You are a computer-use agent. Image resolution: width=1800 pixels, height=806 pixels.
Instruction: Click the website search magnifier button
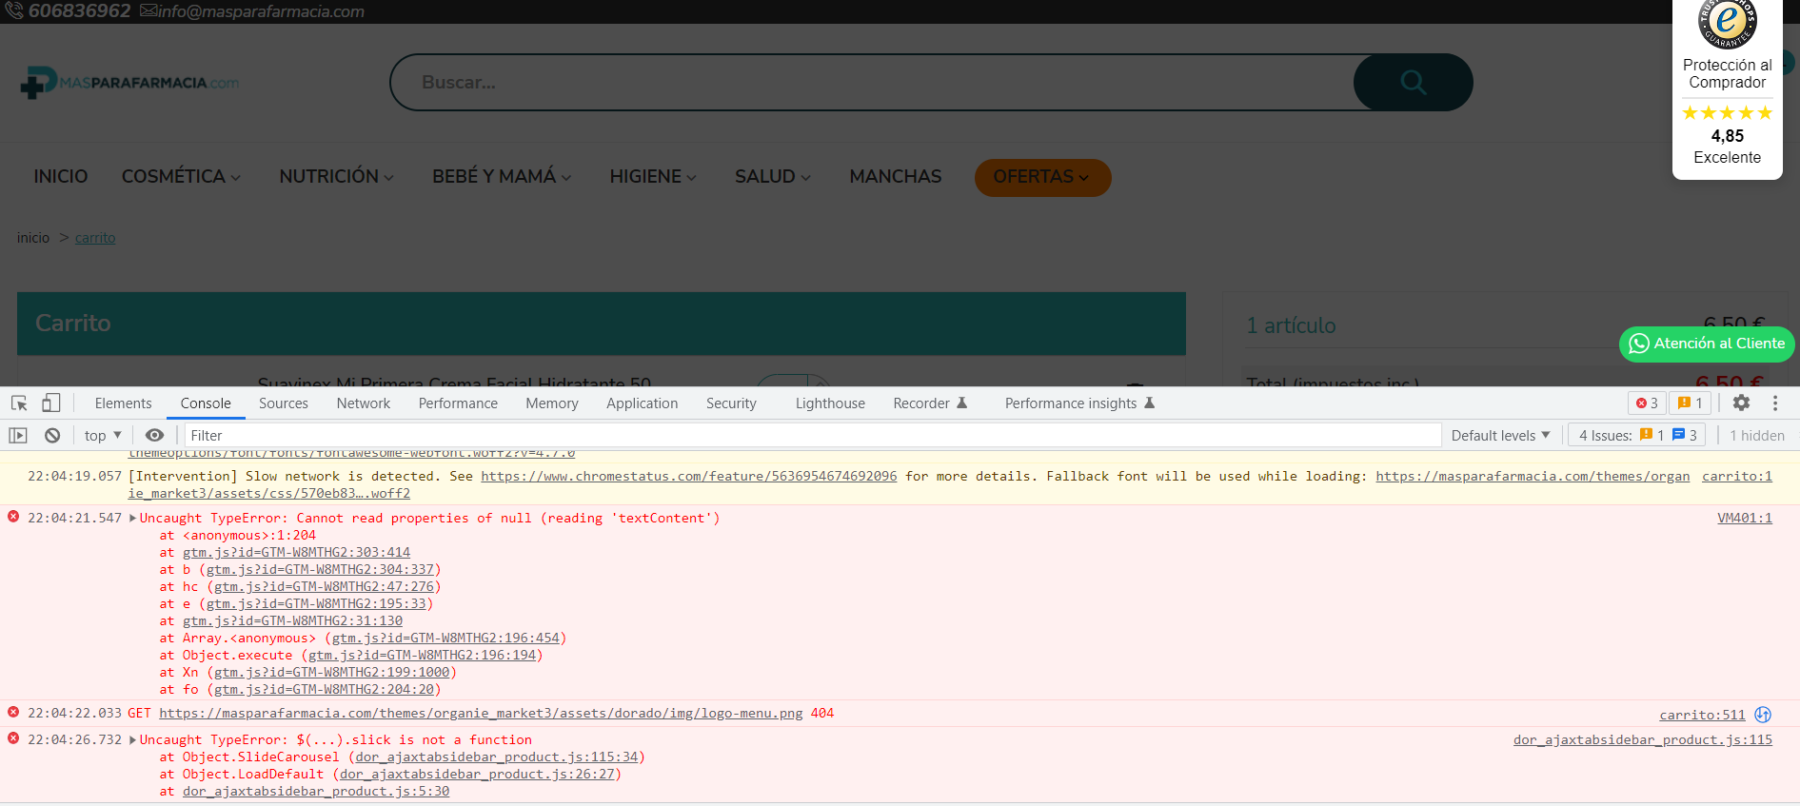point(1413,83)
